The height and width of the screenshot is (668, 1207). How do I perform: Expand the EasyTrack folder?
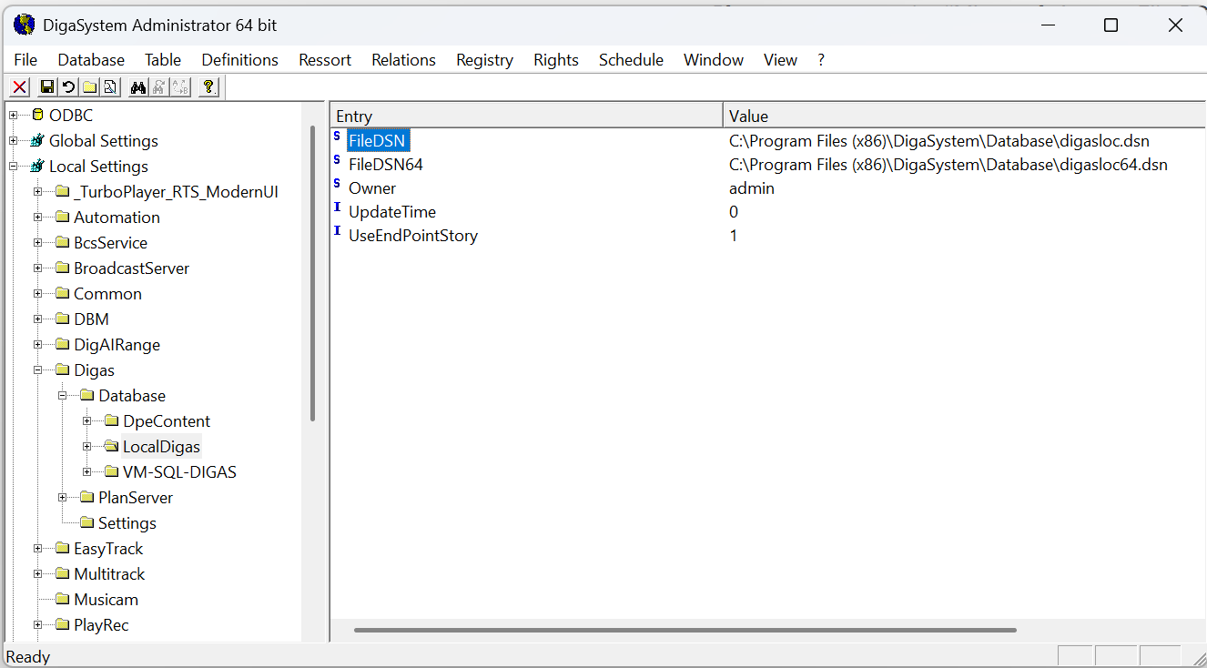38,549
